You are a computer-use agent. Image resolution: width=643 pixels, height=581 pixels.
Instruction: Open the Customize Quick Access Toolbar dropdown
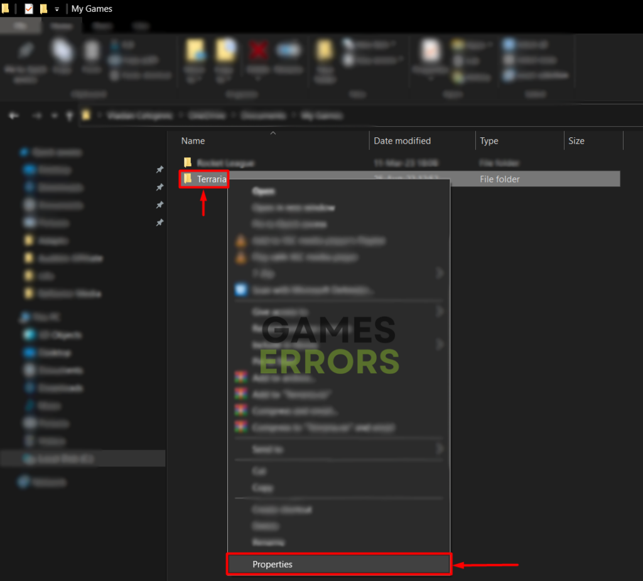click(57, 8)
